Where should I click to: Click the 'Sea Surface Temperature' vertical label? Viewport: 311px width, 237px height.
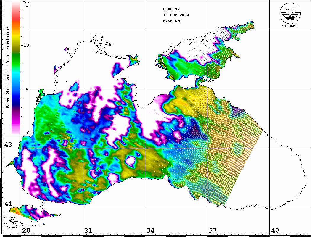coord(8,67)
